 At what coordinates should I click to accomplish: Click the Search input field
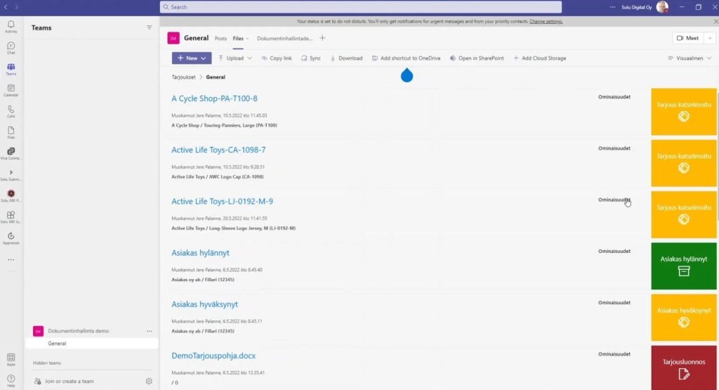[x=360, y=7]
